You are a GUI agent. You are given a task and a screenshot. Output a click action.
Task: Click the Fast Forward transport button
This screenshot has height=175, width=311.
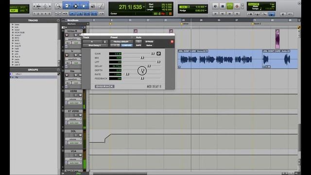[x=230, y=14]
